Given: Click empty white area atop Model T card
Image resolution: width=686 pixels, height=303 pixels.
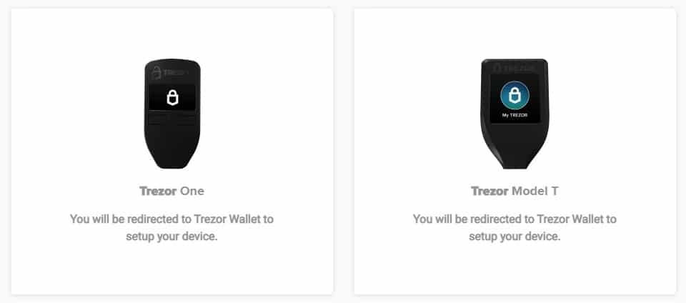Looking at the screenshot, I should click(515, 33).
